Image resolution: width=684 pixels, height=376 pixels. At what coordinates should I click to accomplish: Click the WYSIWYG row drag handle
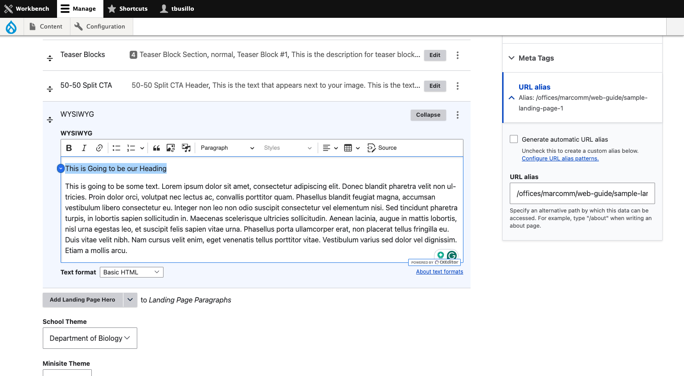(x=50, y=120)
